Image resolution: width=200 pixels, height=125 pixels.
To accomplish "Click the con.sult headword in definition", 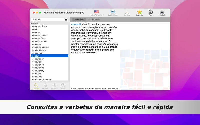I will click(76, 24).
